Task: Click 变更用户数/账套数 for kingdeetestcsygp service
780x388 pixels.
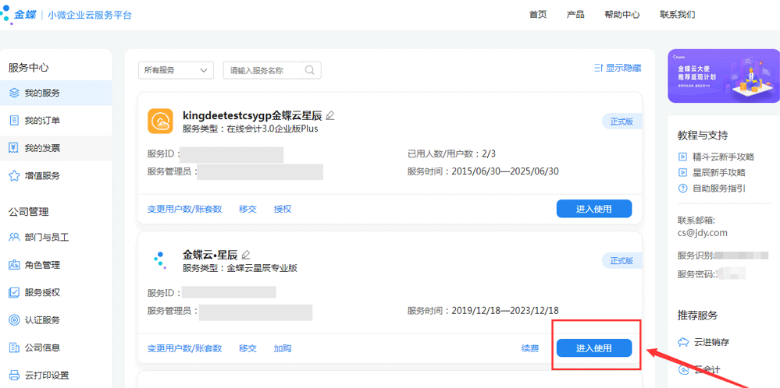Action: (184, 209)
